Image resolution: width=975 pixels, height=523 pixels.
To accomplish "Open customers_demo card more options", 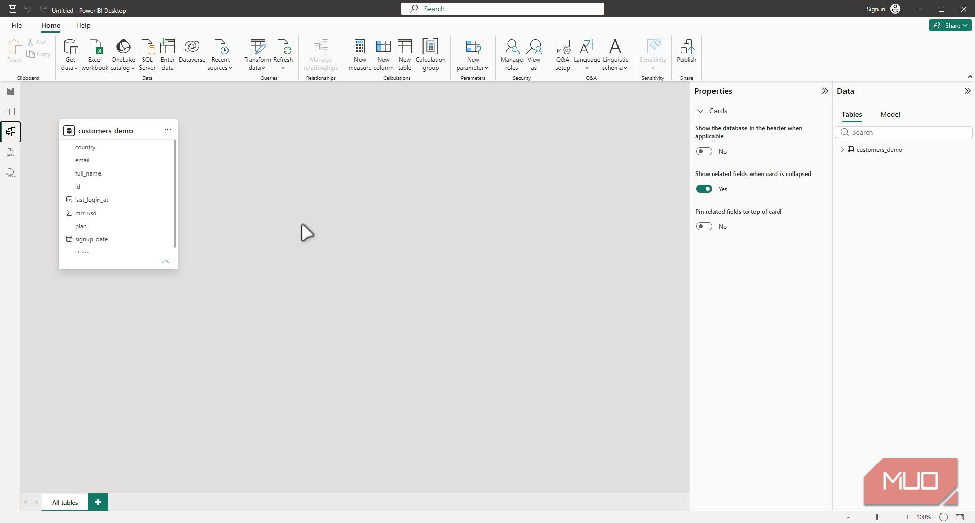I will [x=167, y=130].
